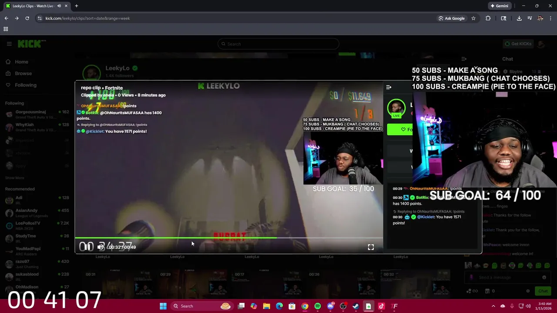The width and height of the screenshot is (557, 313).
Task: Expand the Show more following list
Action: pyautogui.click(x=15, y=178)
